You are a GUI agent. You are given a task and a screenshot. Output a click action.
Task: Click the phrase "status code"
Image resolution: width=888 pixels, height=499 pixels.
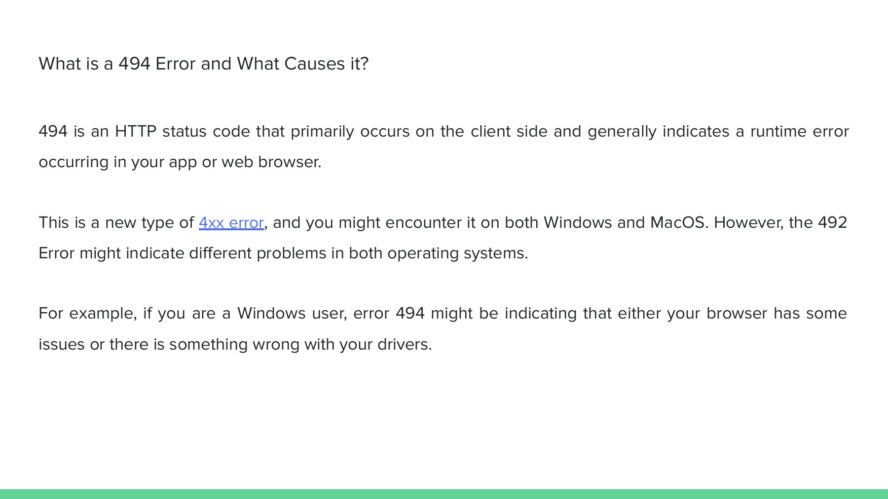coord(206,132)
